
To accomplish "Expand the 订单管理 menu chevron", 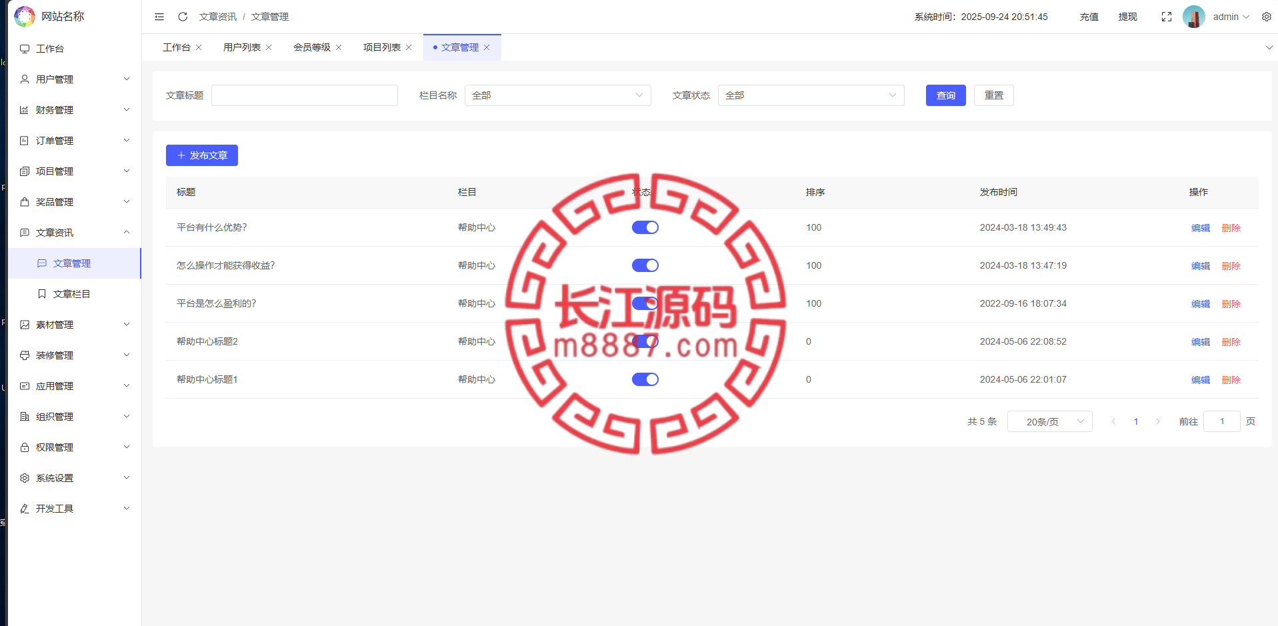I will click(x=127, y=141).
